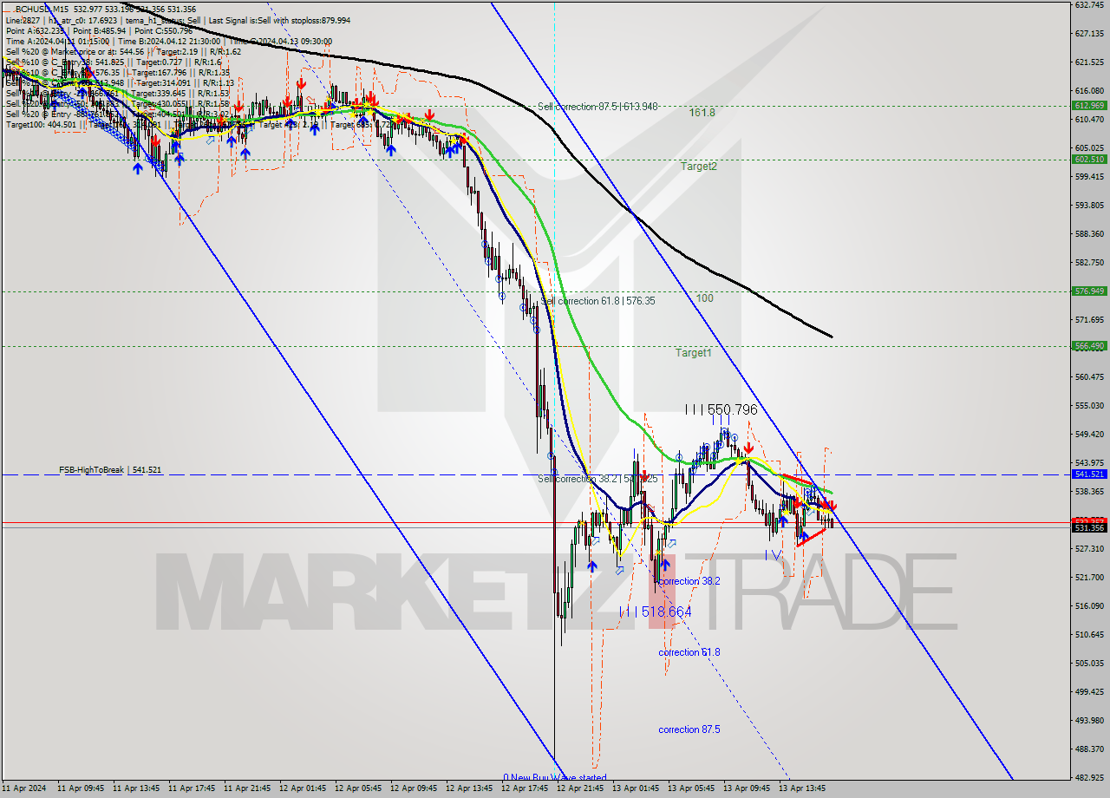Click 527.310 on the price axis
Viewport: 1110px width, 798px height.
[x=1089, y=549]
